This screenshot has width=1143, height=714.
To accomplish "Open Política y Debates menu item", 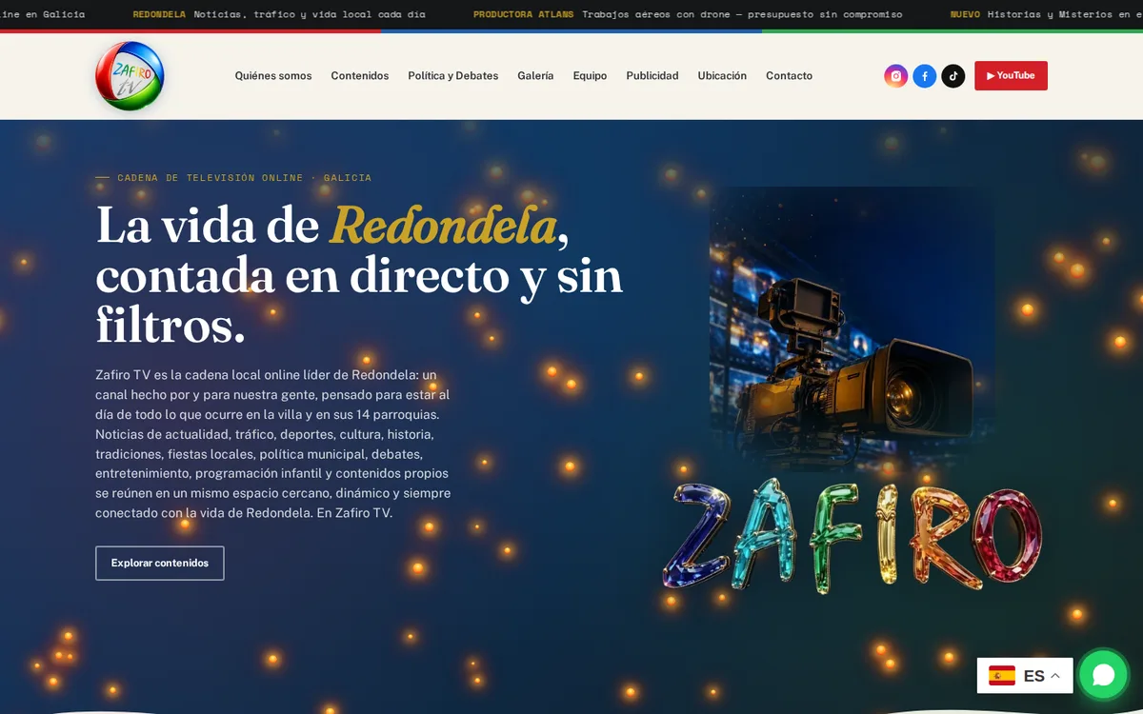I will point(453,76).
